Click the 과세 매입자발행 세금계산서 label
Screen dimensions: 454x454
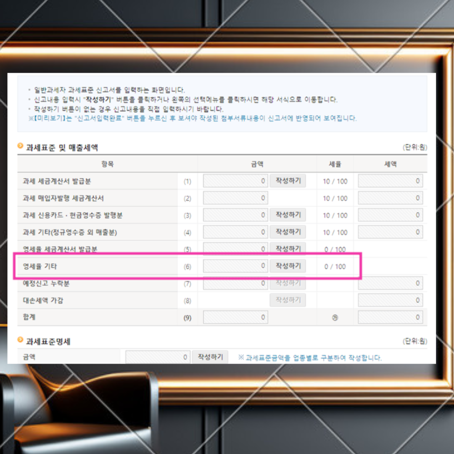63,198
